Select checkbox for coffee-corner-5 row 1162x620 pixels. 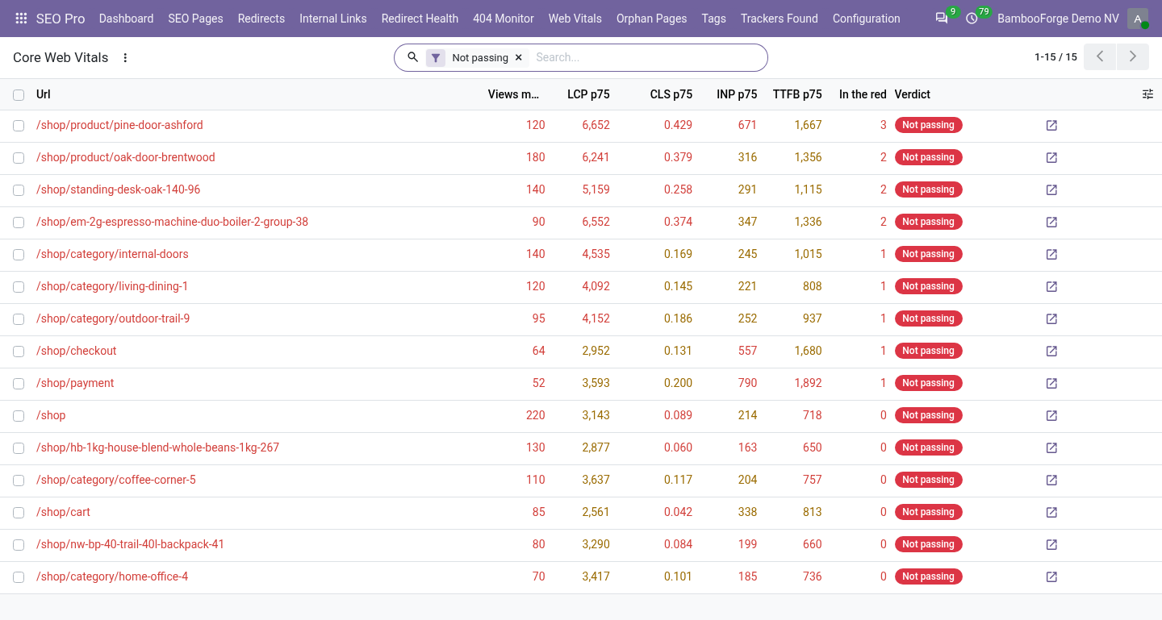pos(19,481)
